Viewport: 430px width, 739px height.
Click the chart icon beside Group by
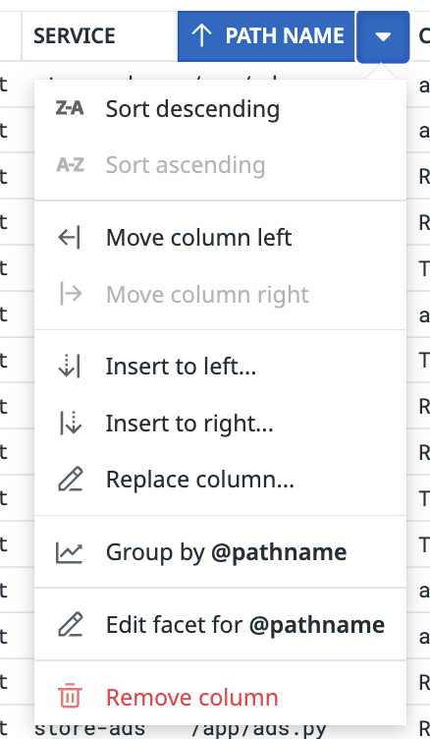[70, 552]
